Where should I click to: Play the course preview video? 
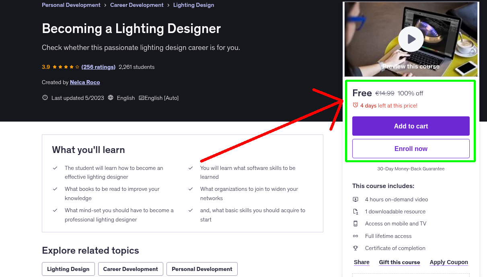(411, 39)
